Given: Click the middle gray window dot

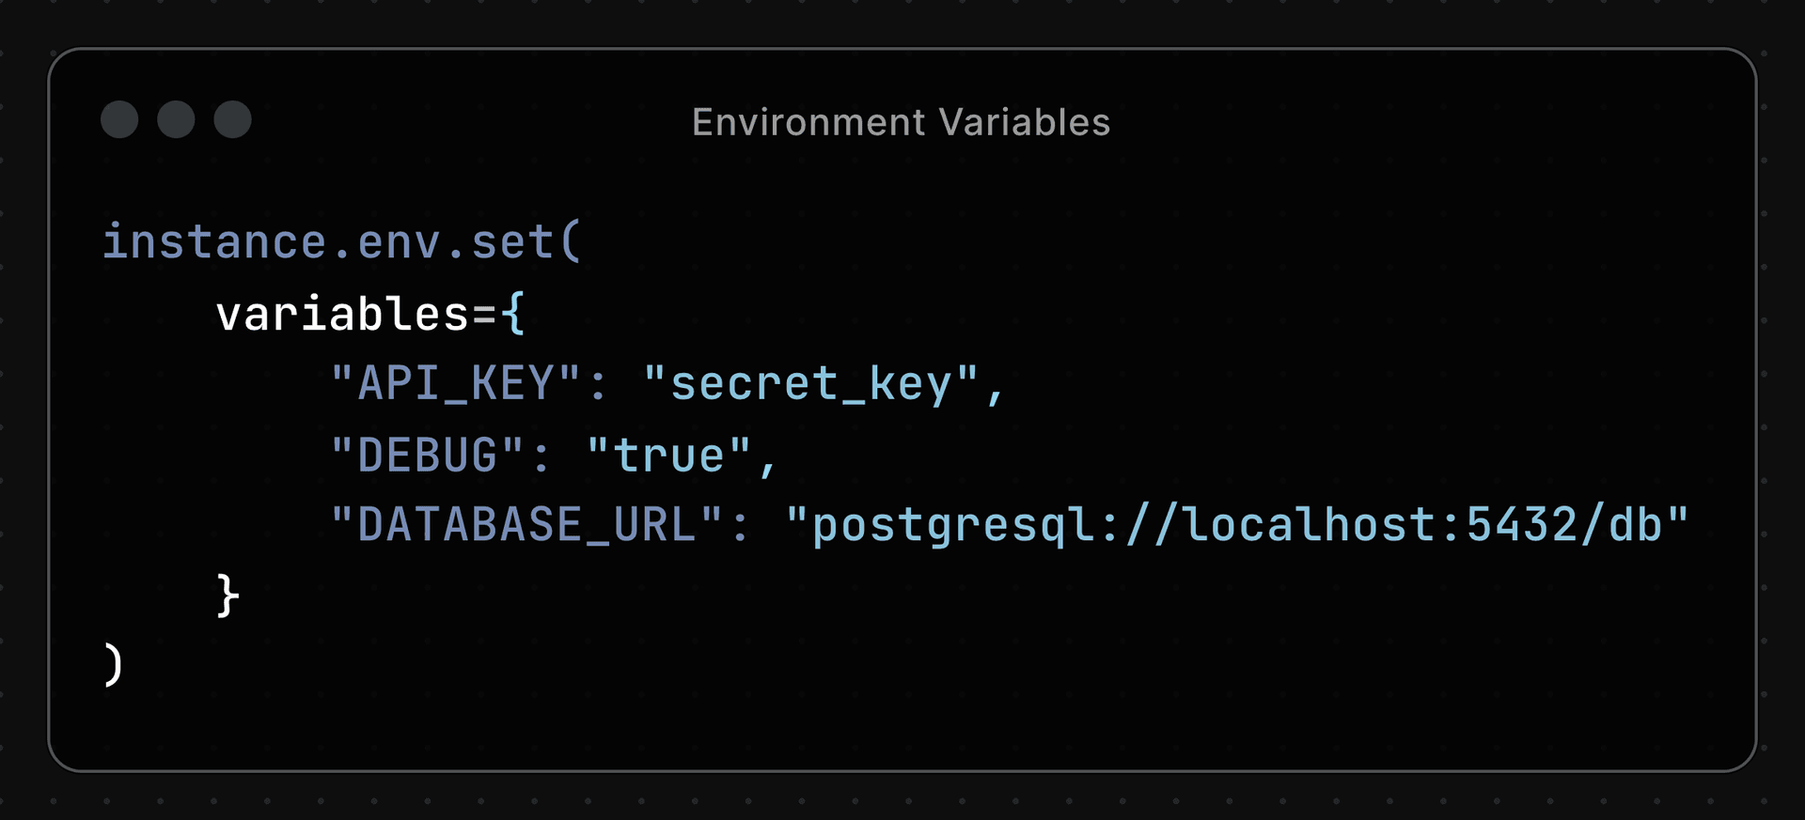Looking at the screenshot, I should pos(176,119).
